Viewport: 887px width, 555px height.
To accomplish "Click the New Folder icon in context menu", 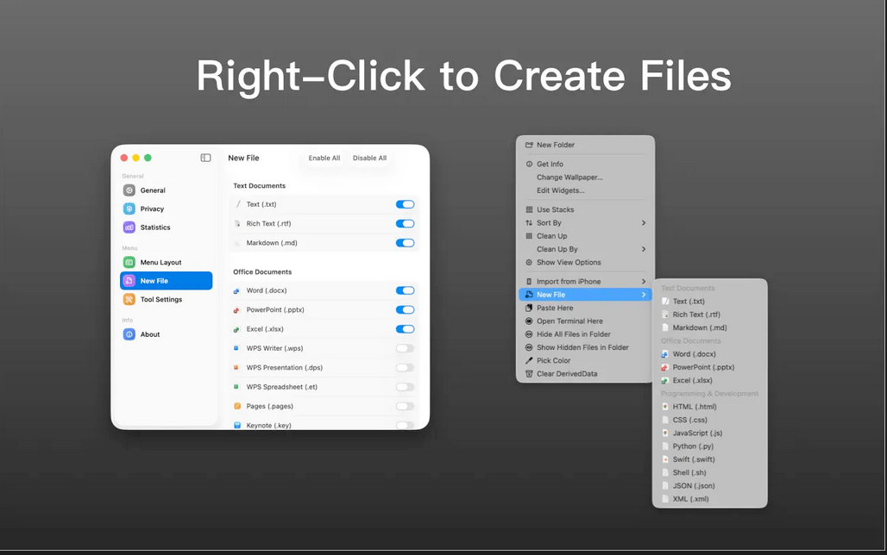I will [x=529, y=146].
